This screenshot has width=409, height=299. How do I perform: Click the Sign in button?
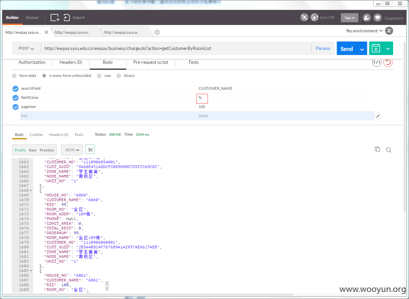click(x=350, y=18)
